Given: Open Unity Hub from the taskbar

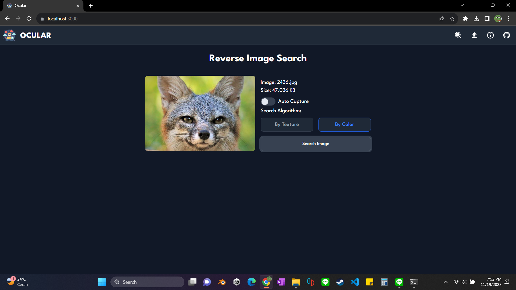Looking at the screenshot, I should point(237,282).
